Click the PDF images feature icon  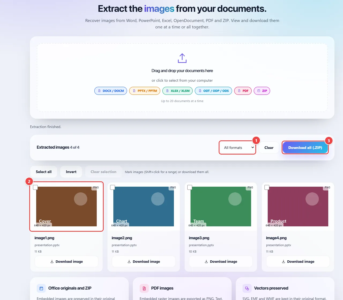tap(144, 288)
